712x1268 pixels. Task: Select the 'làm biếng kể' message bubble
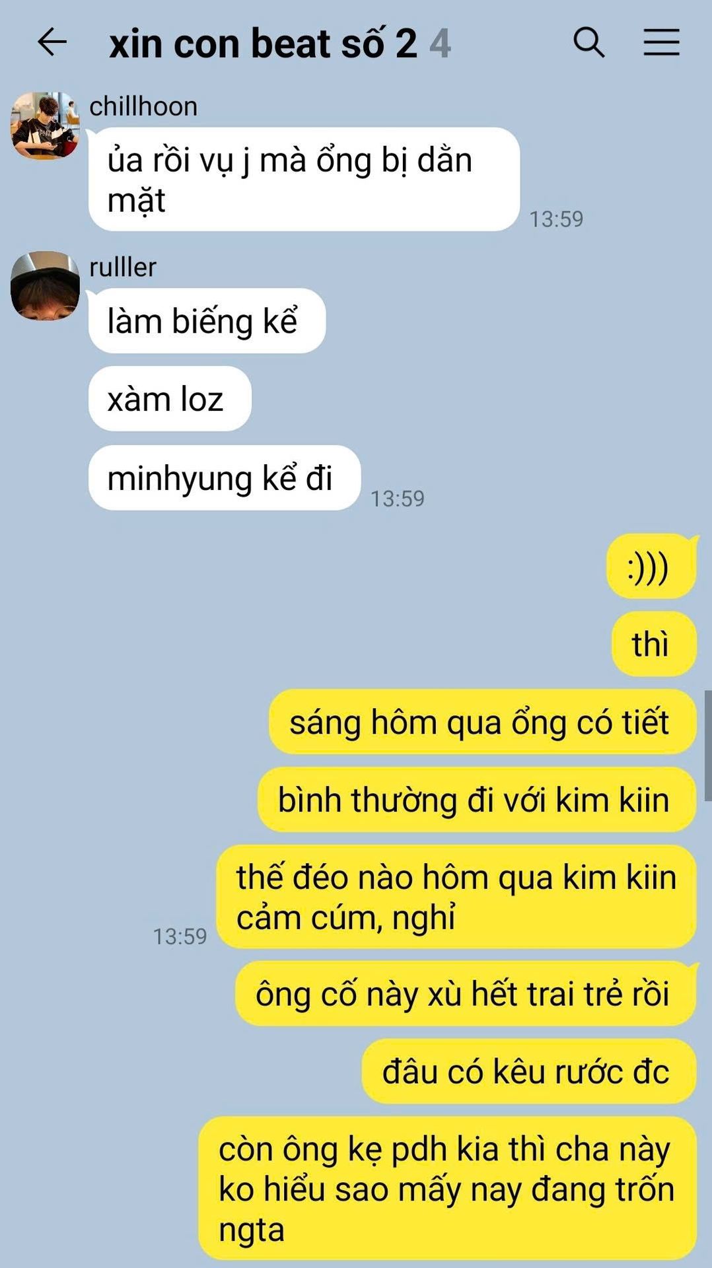coord(207,321)
